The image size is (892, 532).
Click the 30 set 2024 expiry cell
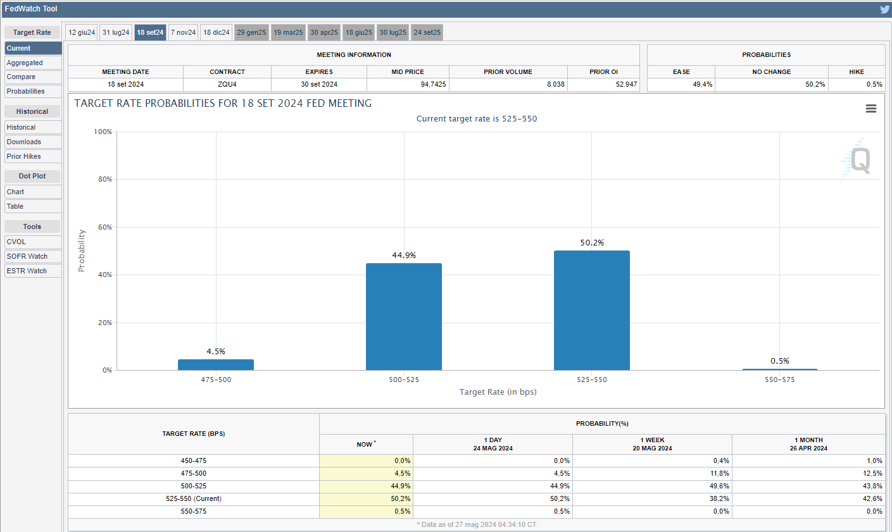tap(319, 84)
